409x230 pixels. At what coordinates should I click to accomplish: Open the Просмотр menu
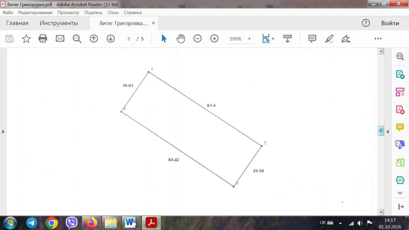pyautogui.click(x=68, y=12)
